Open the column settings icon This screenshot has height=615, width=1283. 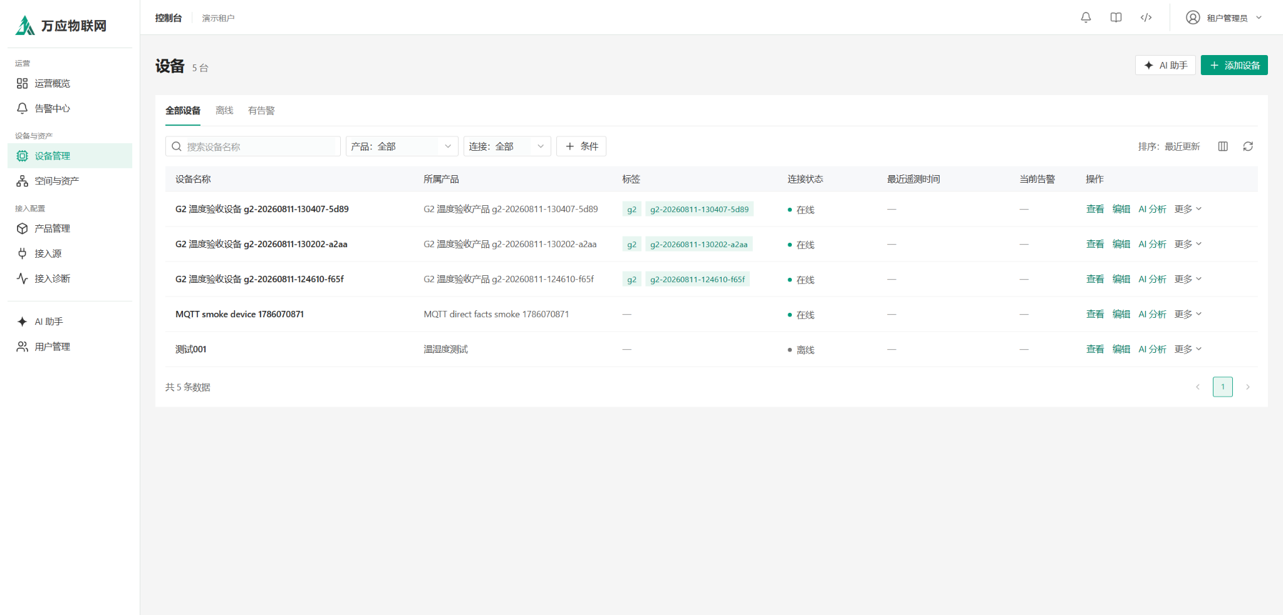tap(1223, 146)
